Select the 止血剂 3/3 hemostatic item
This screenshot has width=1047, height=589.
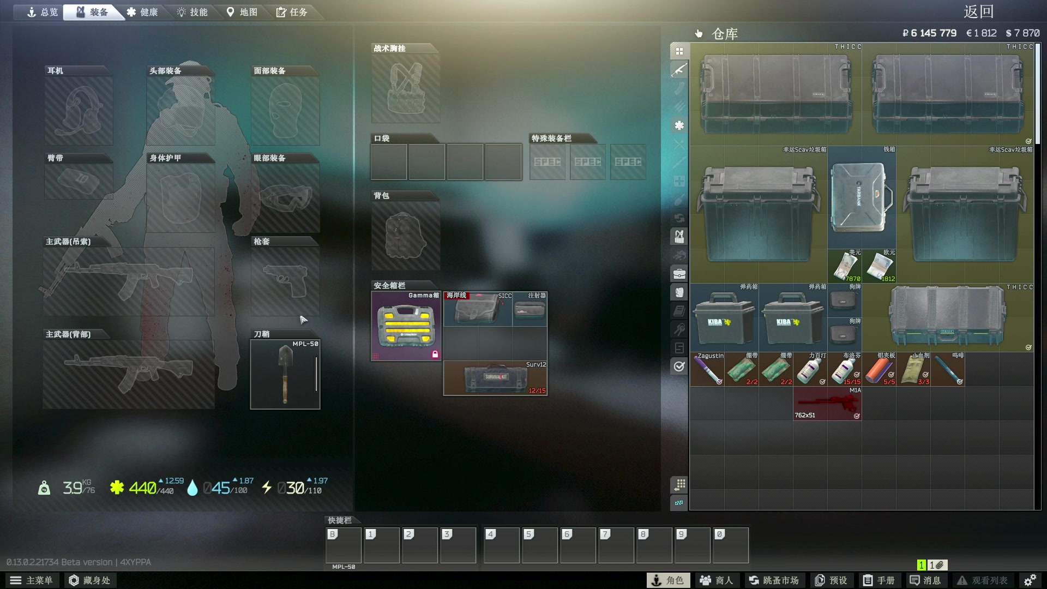click(913, 369)
